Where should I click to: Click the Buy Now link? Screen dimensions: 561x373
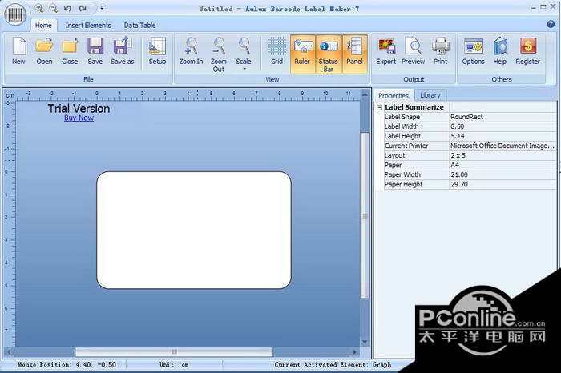(x=79, y=118)
